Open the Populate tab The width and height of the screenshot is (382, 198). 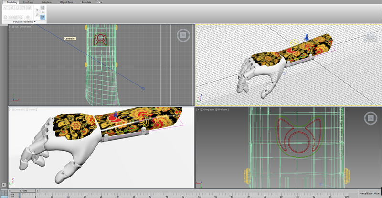pyautogui.click(x=86, y=2)
